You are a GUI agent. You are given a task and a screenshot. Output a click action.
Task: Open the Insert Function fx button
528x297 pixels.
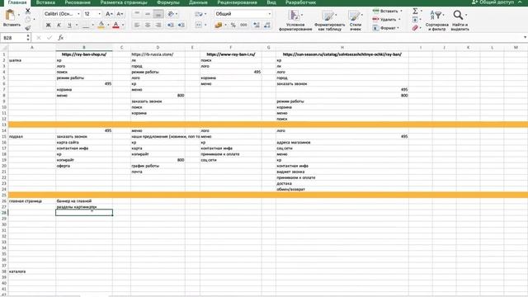pyautogui.click(x=60, y=38)
